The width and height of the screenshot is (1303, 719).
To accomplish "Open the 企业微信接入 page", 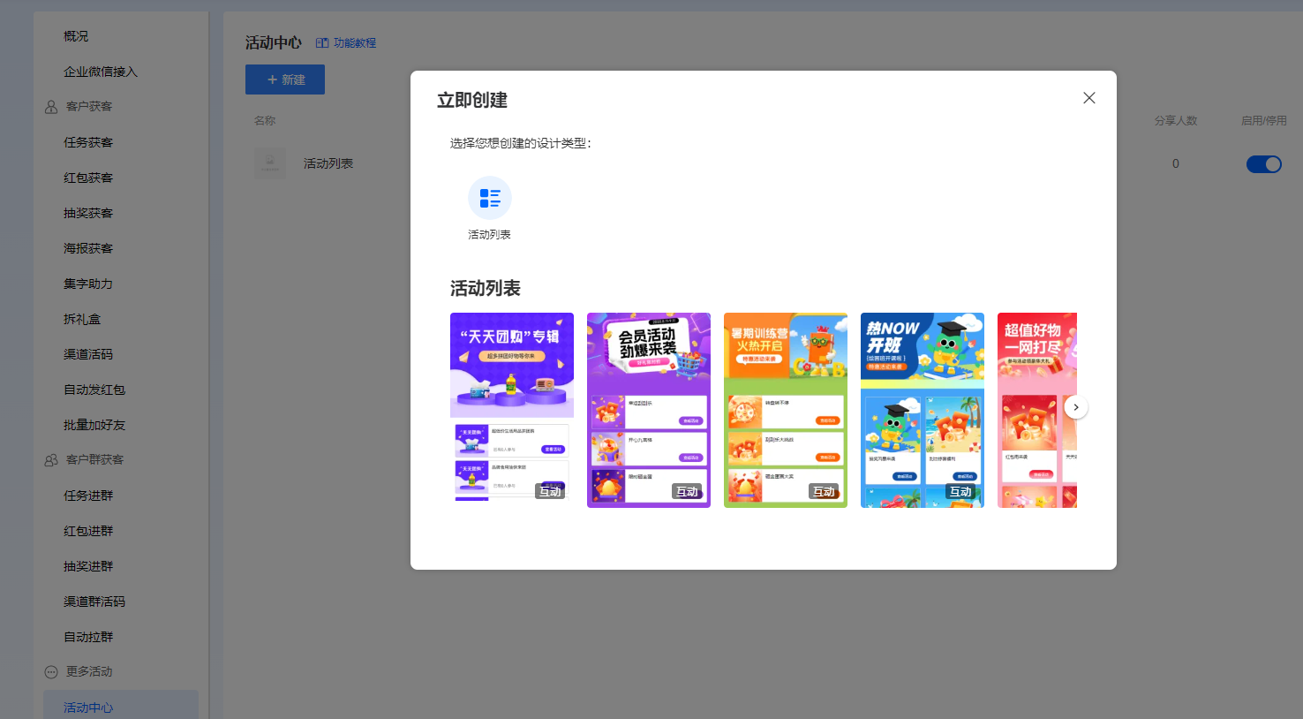I will point(101,72).
